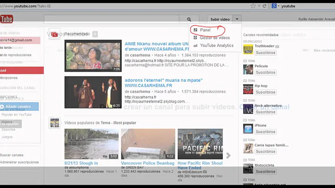Click Vancouver Police Beanbag title link
Image resolution: width=335 pixels, height=188 pixels.
coord(147,163)
